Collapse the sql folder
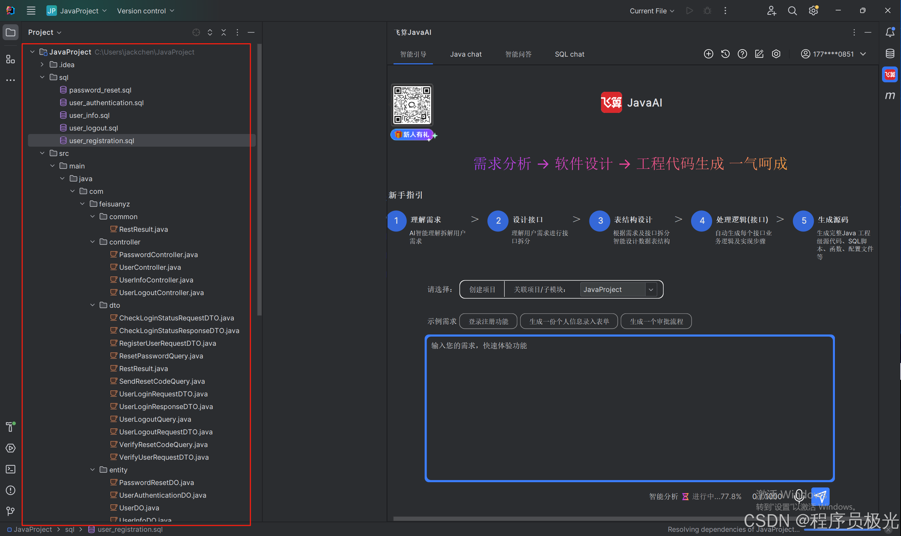This screenshot has width=901, height=536. [x=42, y=77]
